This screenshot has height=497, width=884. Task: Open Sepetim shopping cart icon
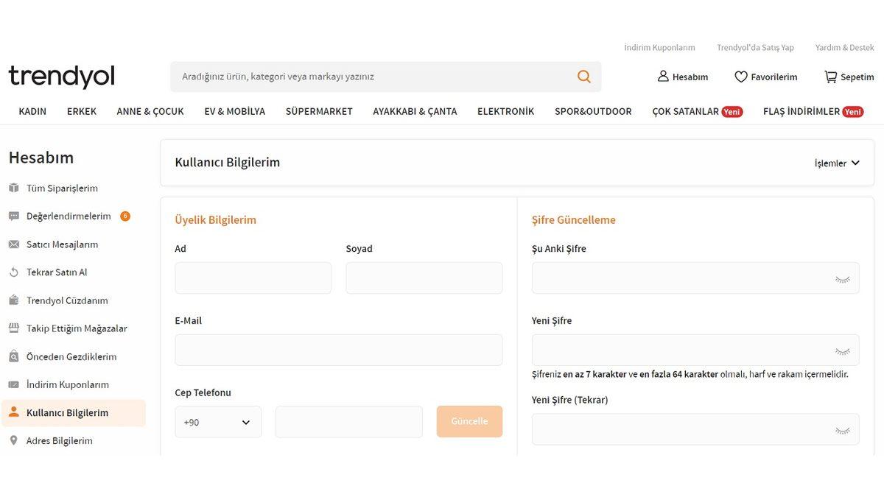click(830, 77)
